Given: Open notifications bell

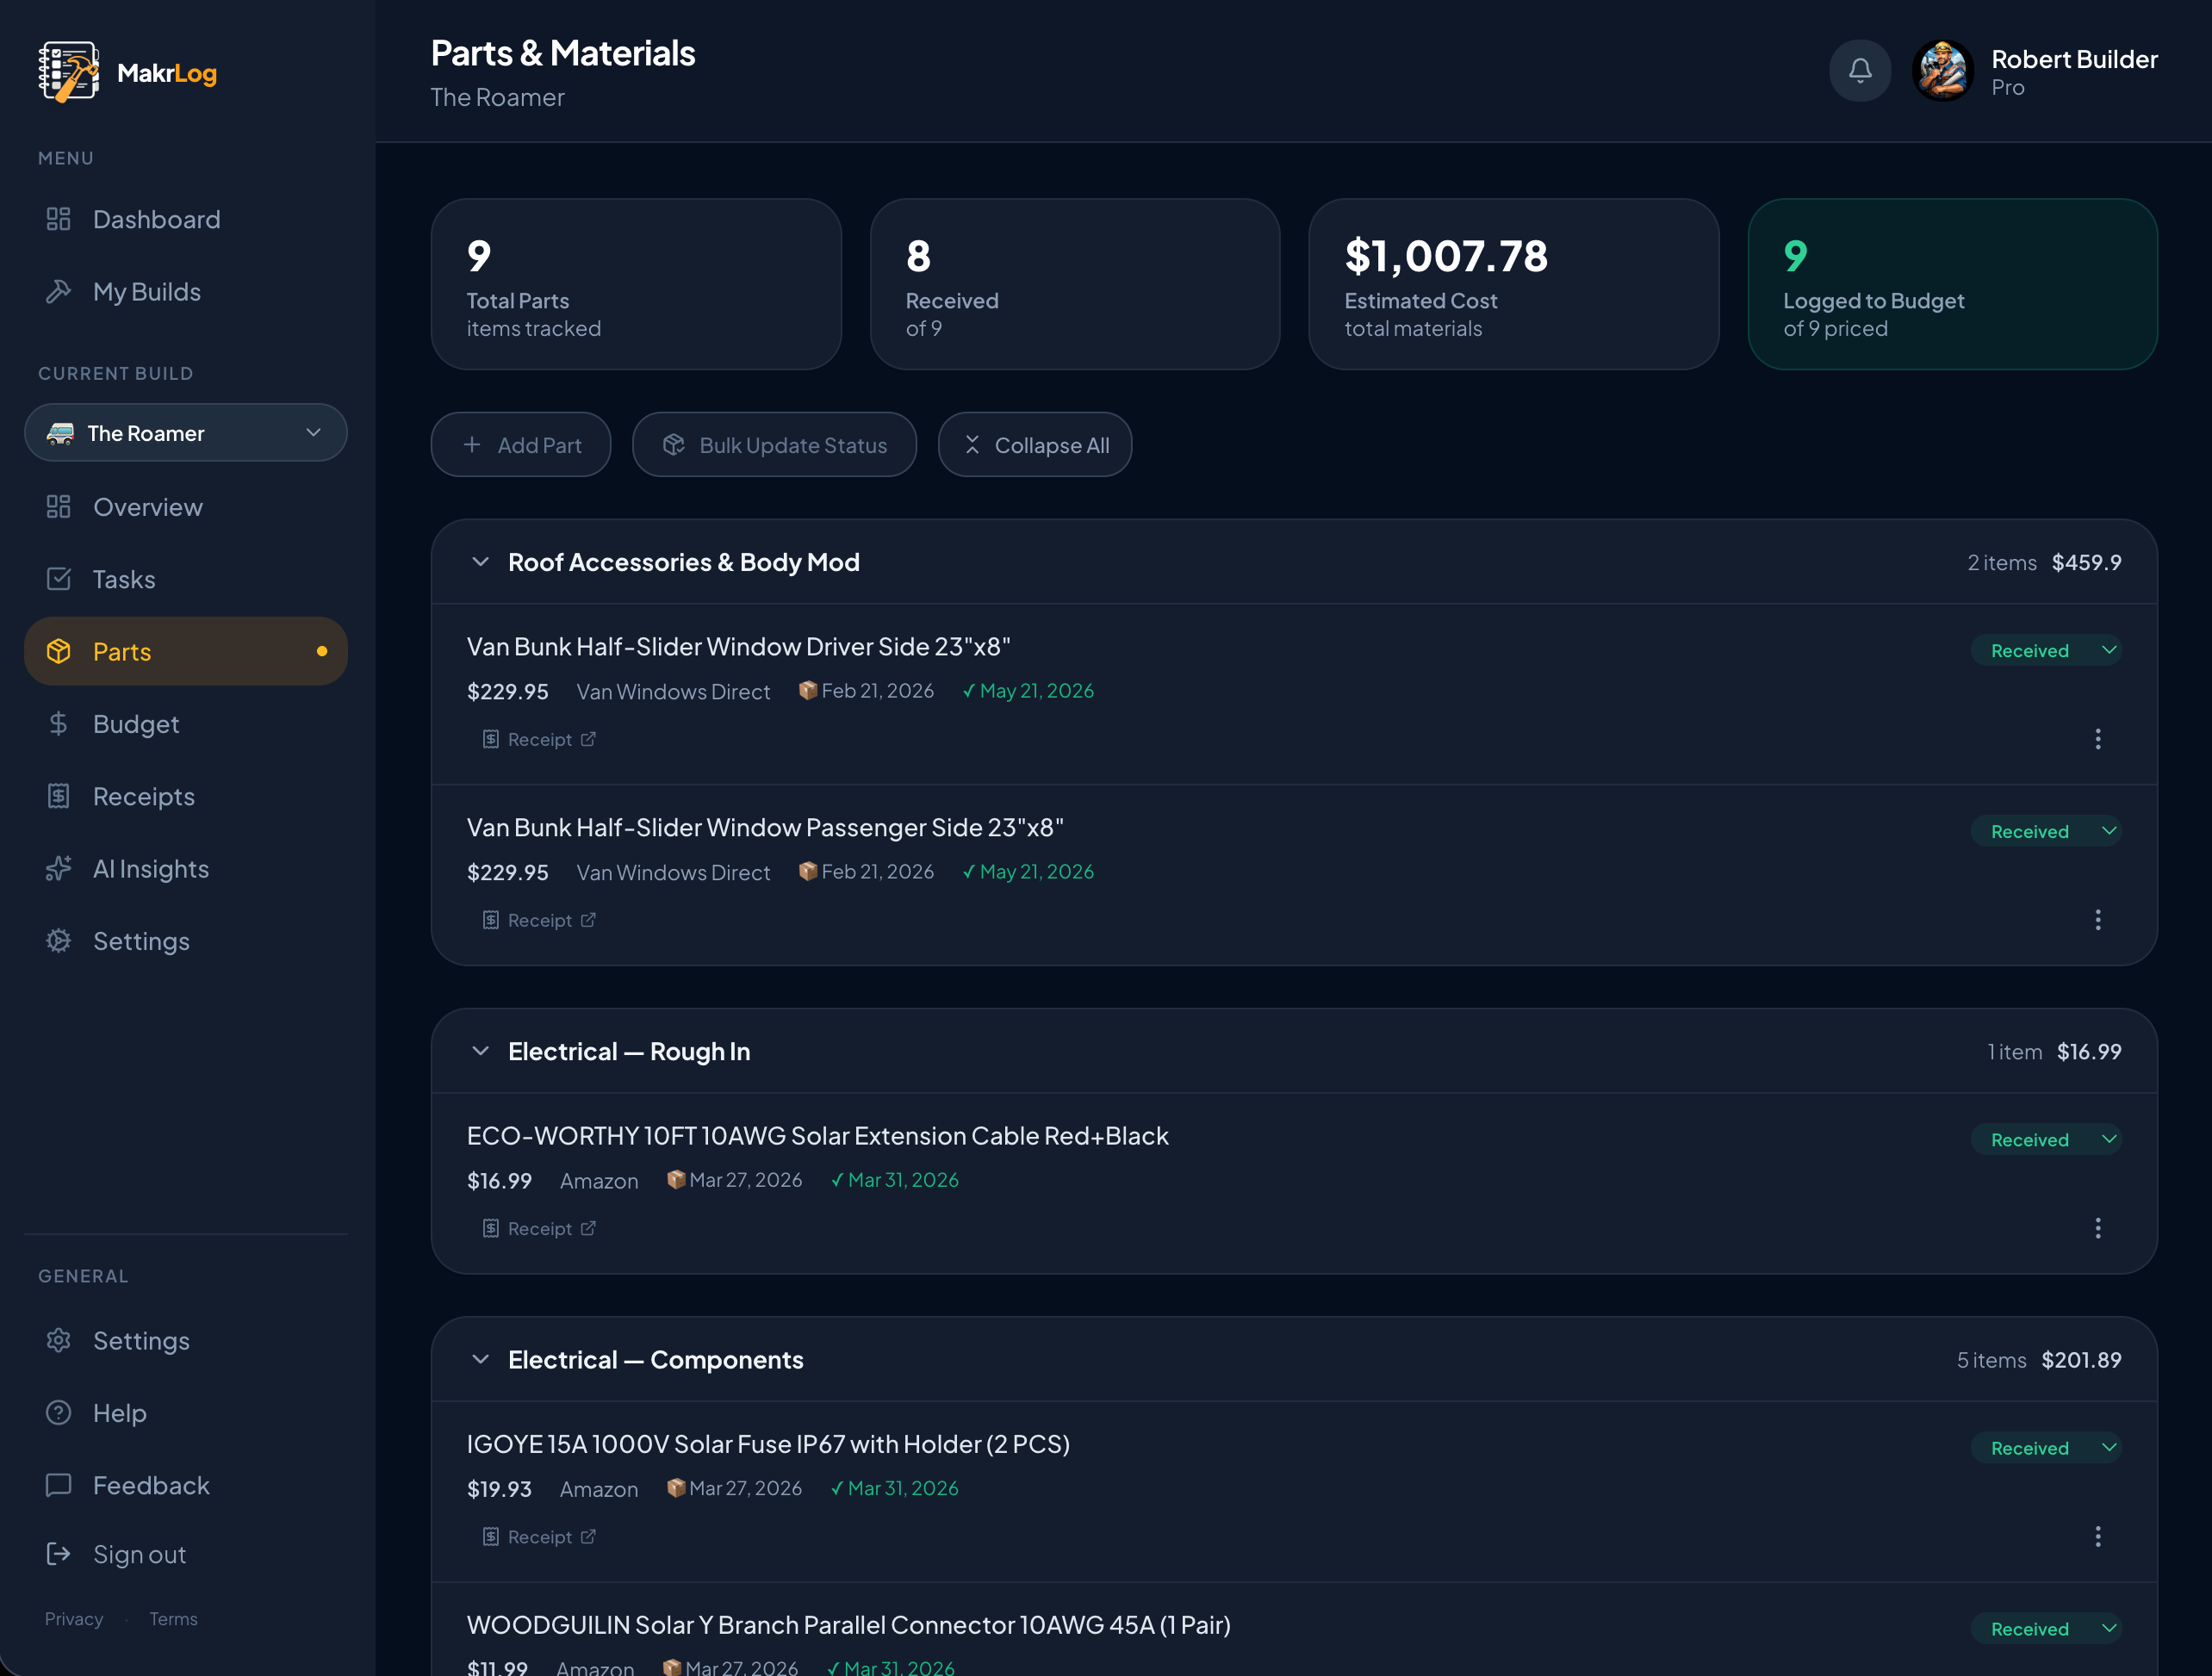Looking at the screenshot, I should pos(1860,70).
